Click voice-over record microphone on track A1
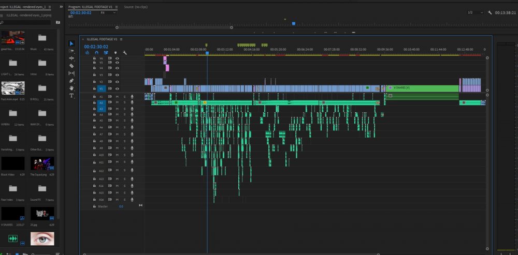The height and width of the screenshot is (255, 518). [x=132, y=97]
